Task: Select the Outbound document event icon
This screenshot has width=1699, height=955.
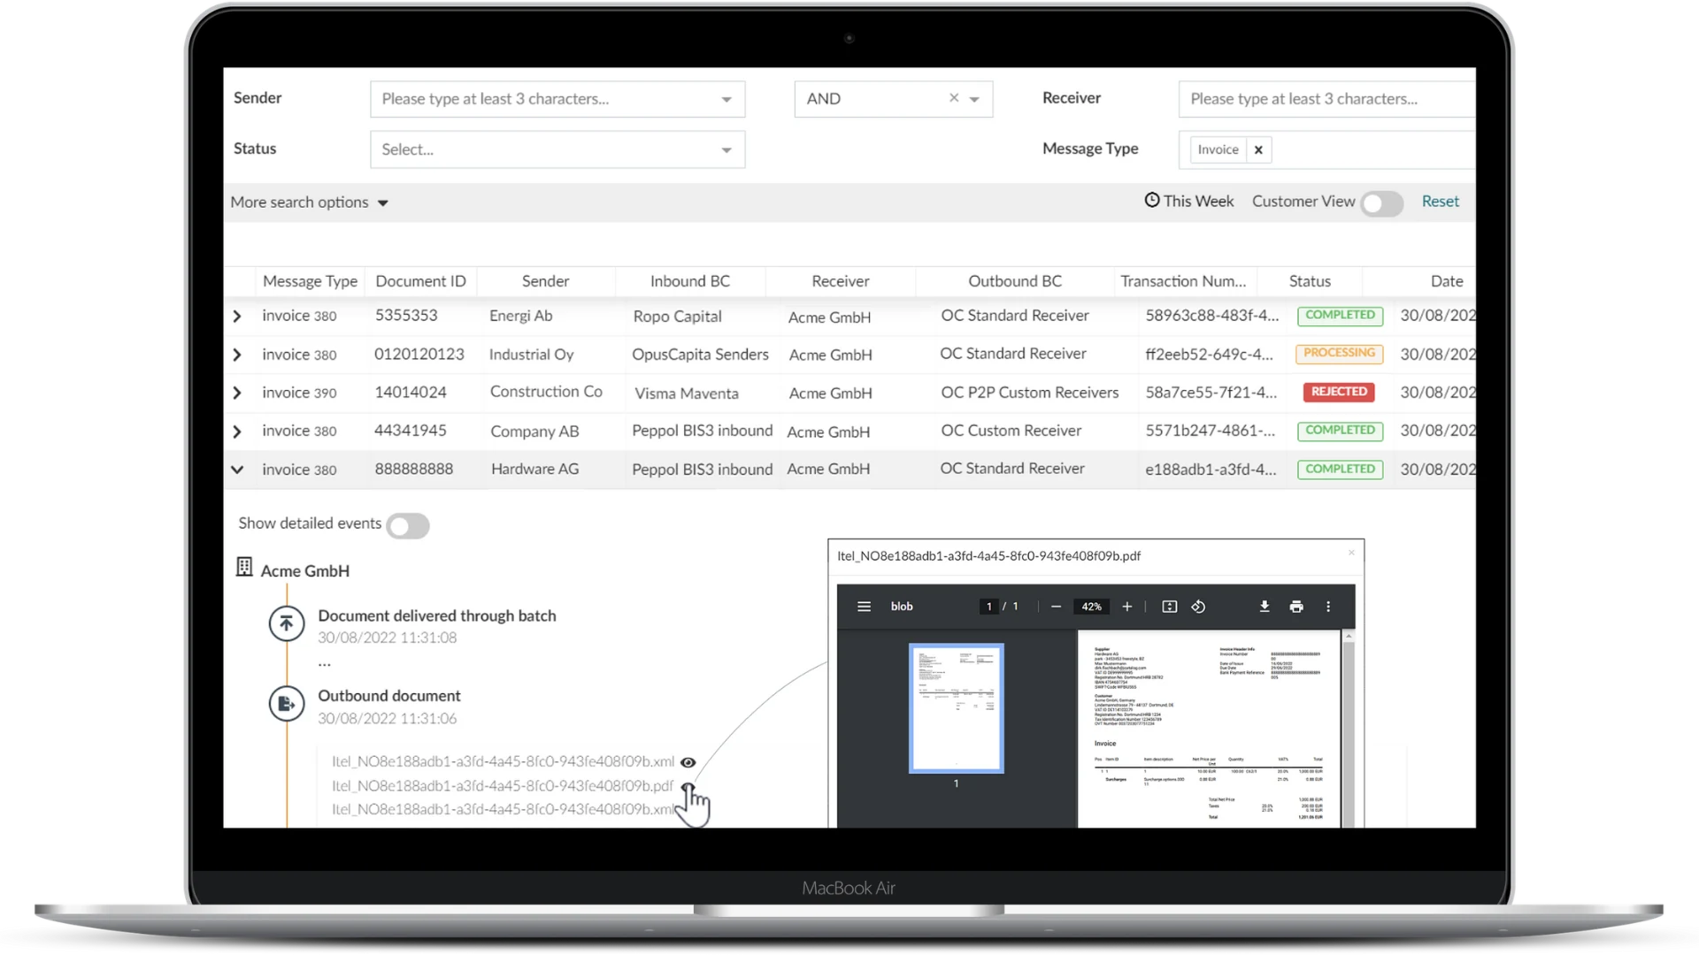Action: click(x=285, y=704)
